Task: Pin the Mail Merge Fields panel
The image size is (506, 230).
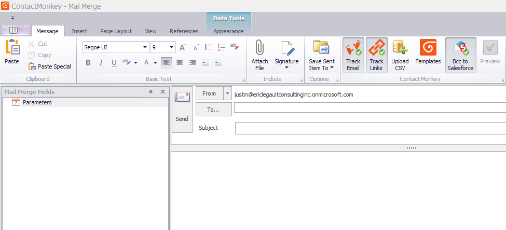Action: pos(151,92)
